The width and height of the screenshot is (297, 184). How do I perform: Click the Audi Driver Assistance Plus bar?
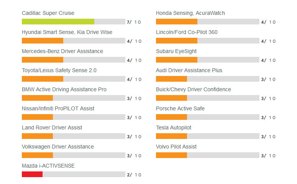tap(208, 79)
